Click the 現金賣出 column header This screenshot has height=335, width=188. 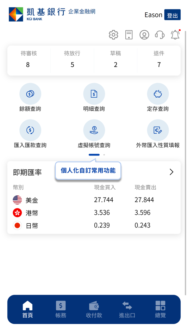pyautogui.click(x=145, y=188)
